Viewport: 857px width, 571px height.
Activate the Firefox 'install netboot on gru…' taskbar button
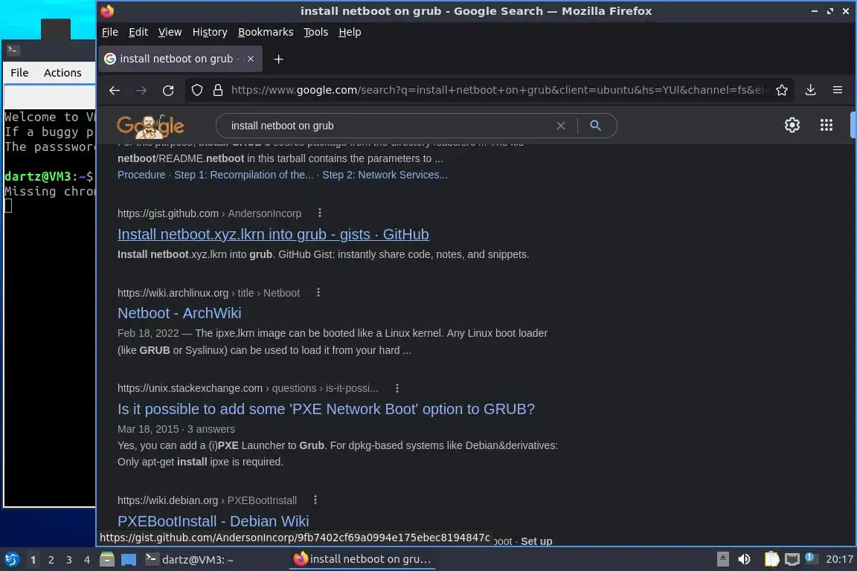tap(363, 560)
